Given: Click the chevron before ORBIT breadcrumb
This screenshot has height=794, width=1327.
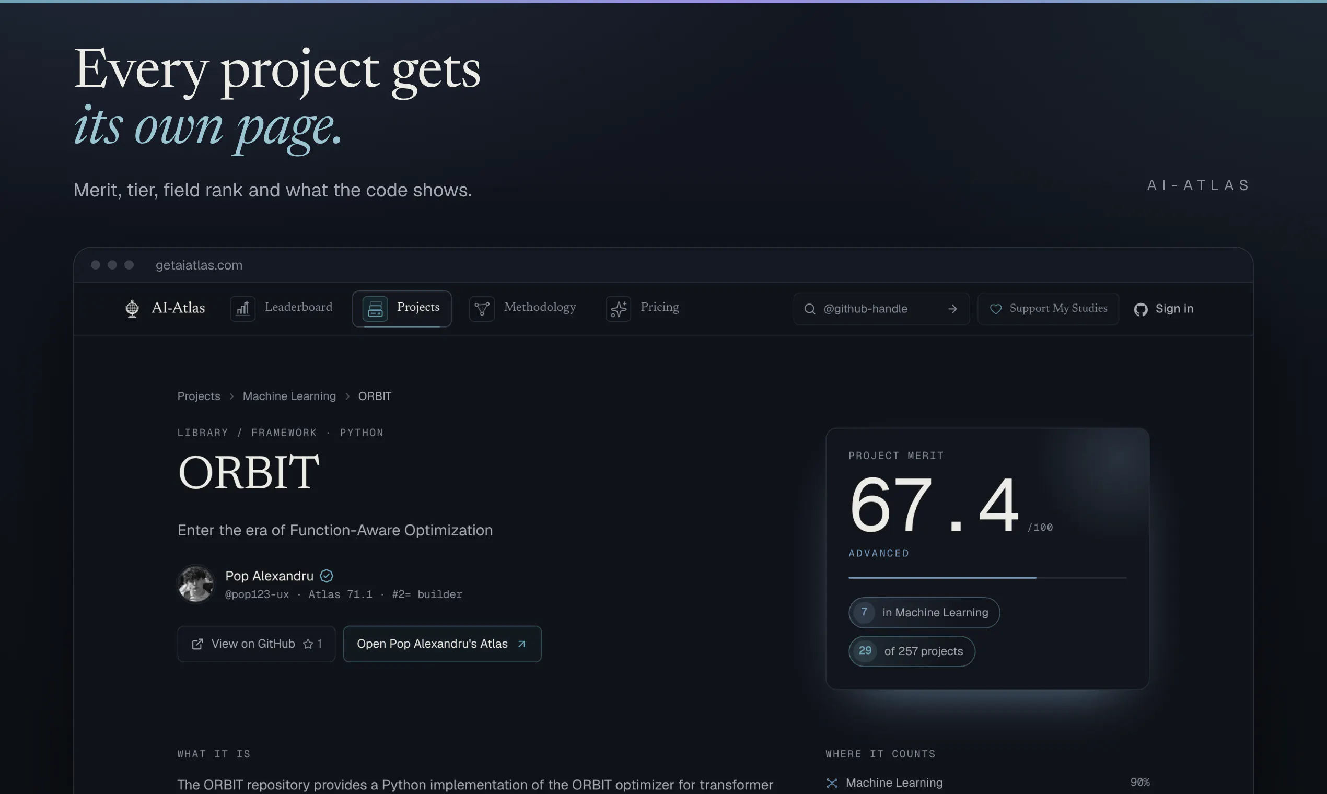Looking at the screenshot, I should (347, 396).
